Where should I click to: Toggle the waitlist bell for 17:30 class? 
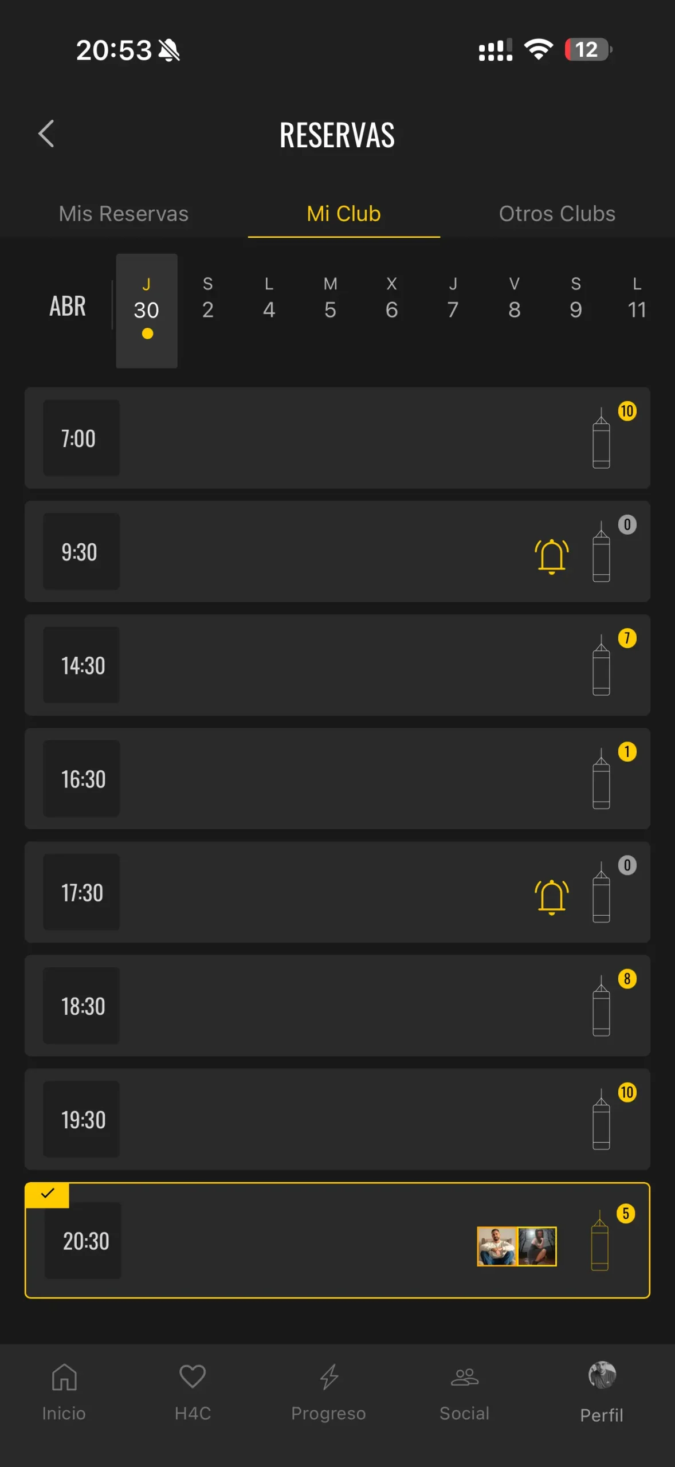pyautogui.click(x=551, y=896)
